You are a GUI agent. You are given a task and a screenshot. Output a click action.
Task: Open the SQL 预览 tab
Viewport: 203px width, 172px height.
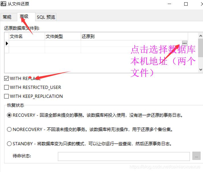(46, 17)
